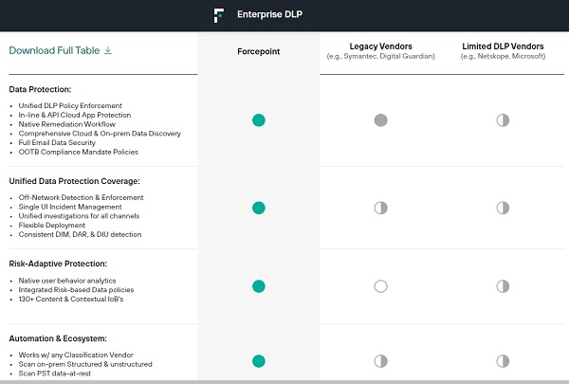This screenshot has height=384, width=569.
Task: Click 'Flexible Deployment' bullet
Action: [52, 226]
